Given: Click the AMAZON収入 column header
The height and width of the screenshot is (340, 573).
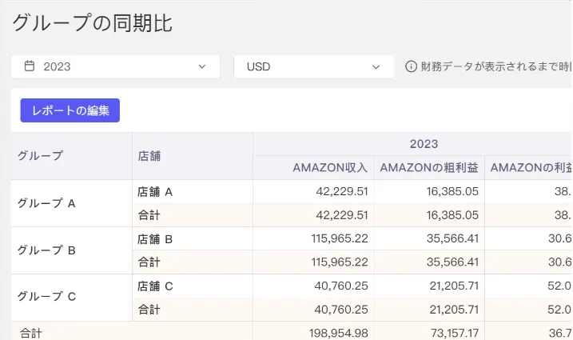Looking at the screenshot, I should tap(314, 168).
